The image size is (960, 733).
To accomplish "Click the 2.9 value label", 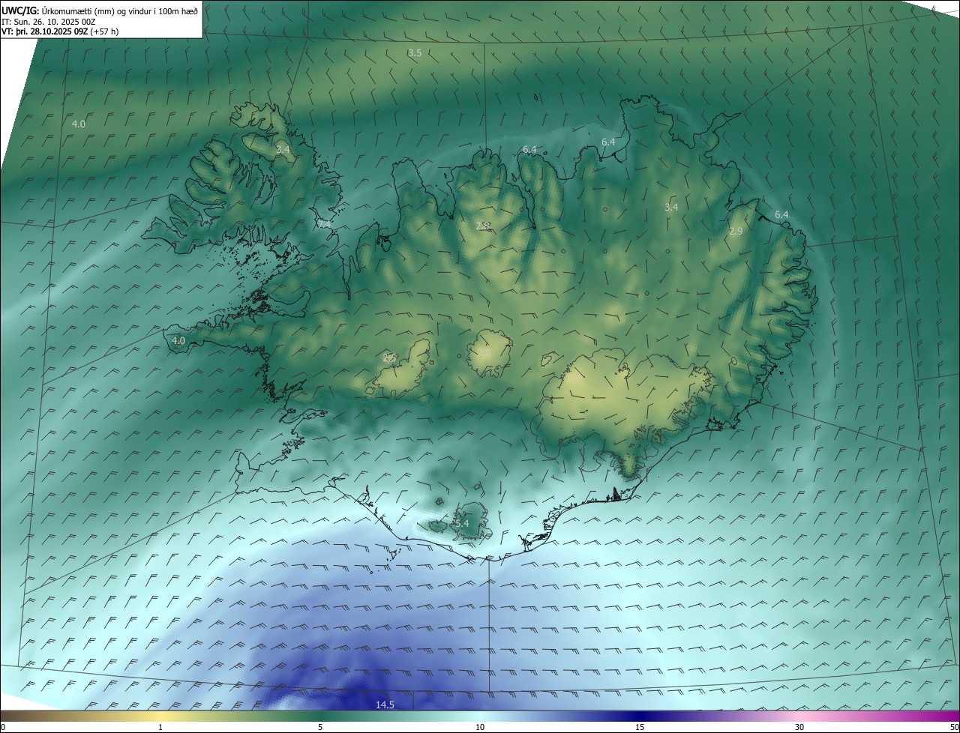I will tap(735, 232).
